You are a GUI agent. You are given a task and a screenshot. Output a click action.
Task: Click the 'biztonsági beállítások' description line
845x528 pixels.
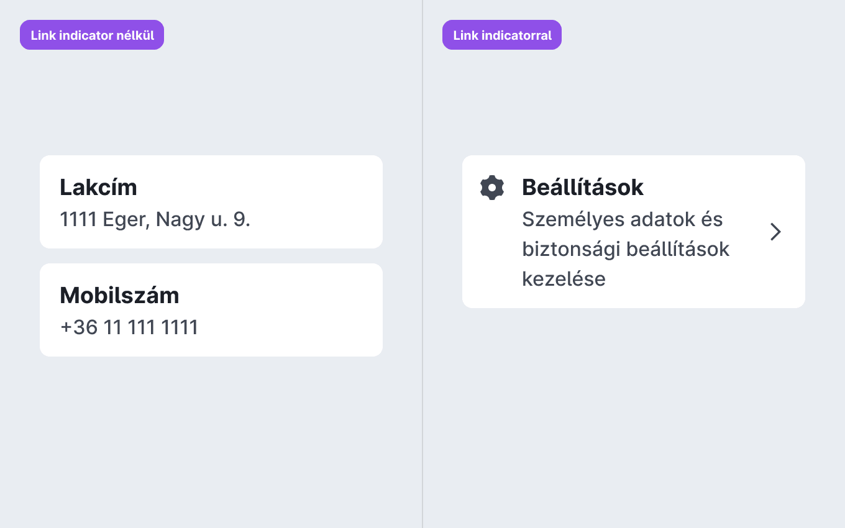626,249
